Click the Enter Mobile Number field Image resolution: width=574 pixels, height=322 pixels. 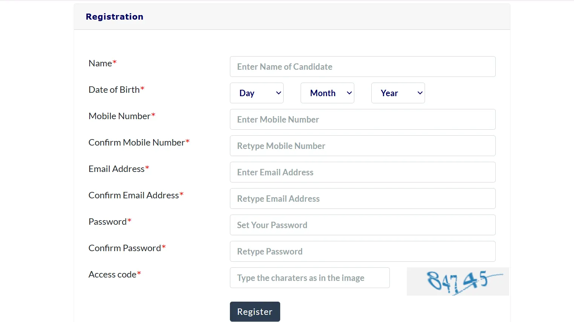click(x=362, y=119)
